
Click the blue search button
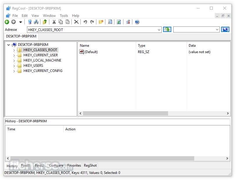(225, 29)
